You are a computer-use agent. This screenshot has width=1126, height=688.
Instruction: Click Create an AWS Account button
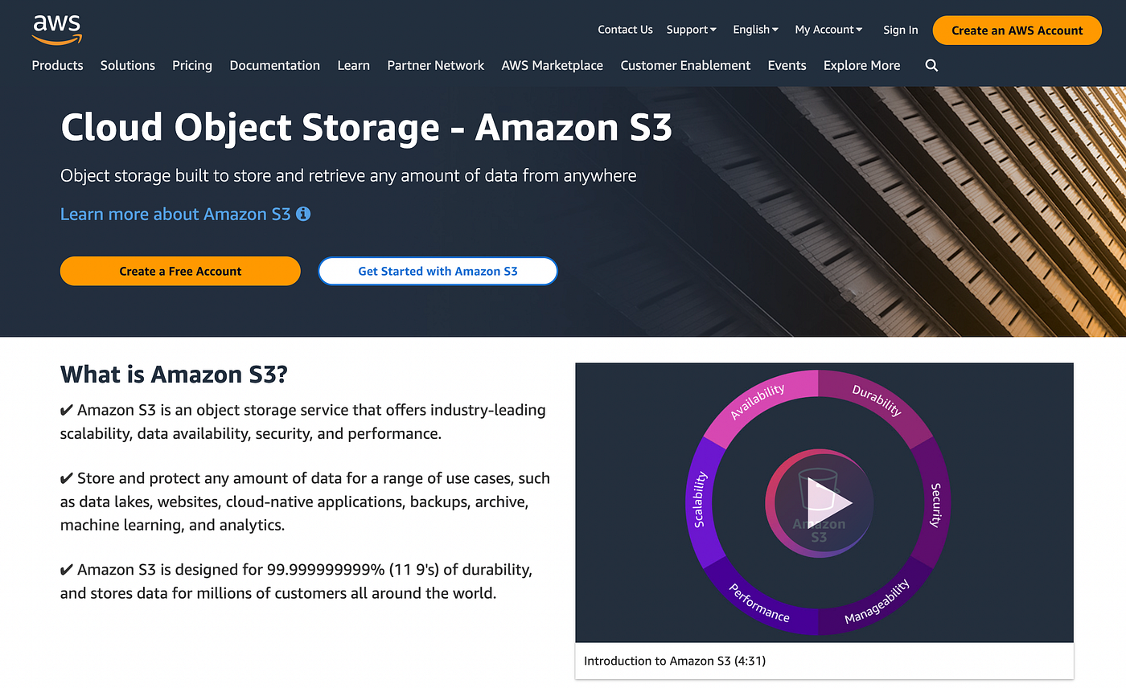pyautogui.click(x=1017, y=31)
